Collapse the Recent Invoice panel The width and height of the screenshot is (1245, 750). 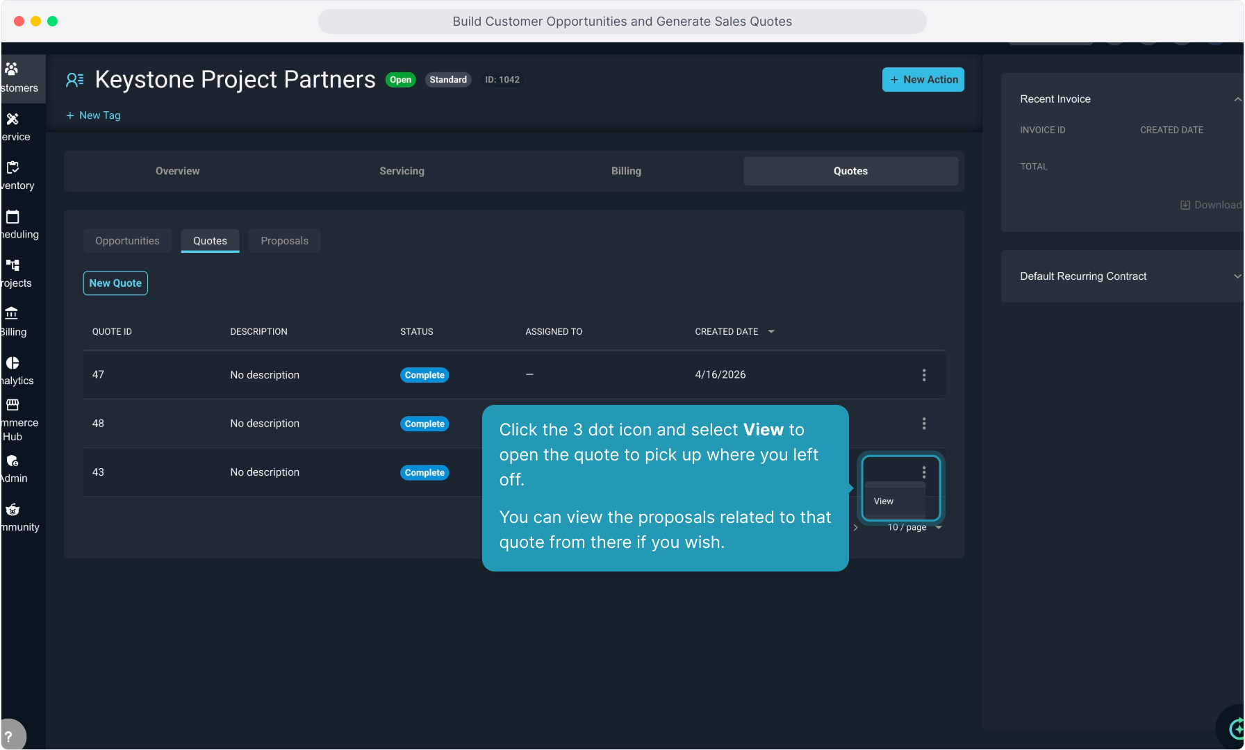(x=1237, y=99)
